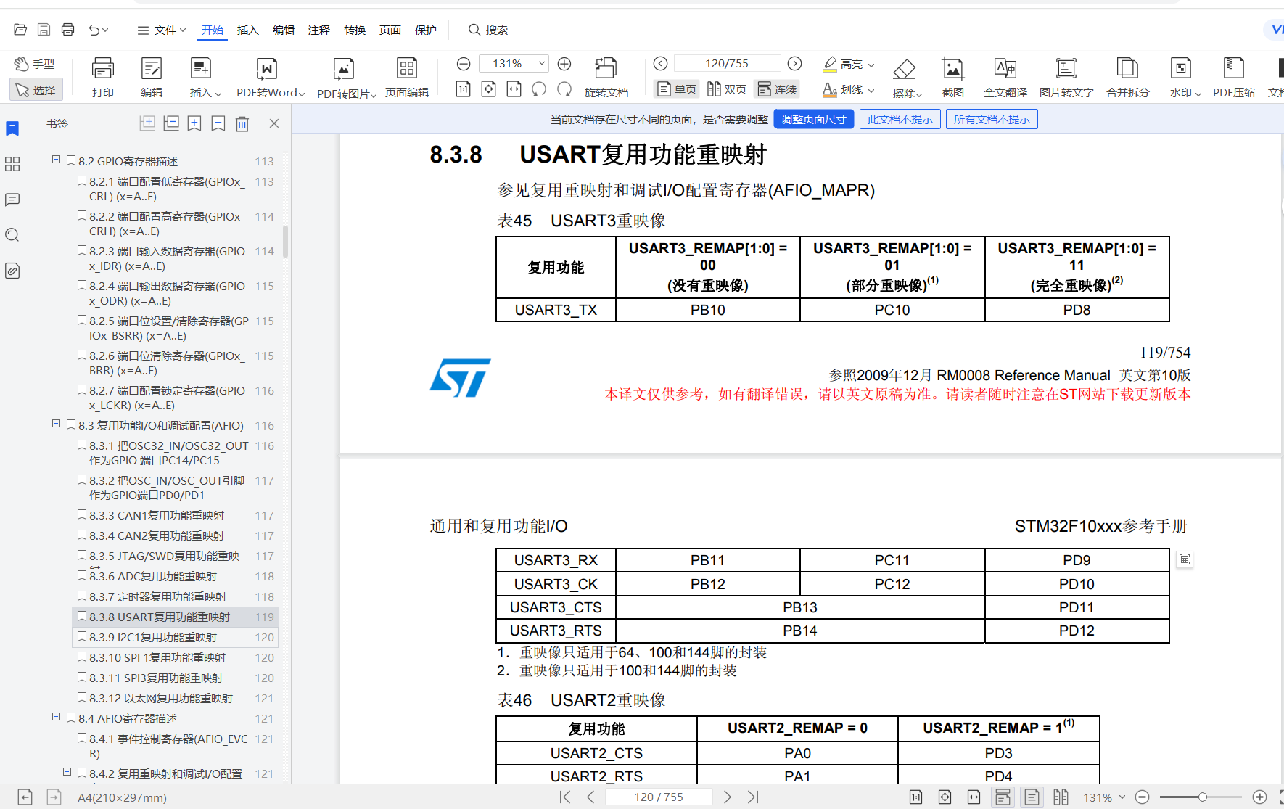
Task: Click the zoom in plus circle
Action: 564,64
